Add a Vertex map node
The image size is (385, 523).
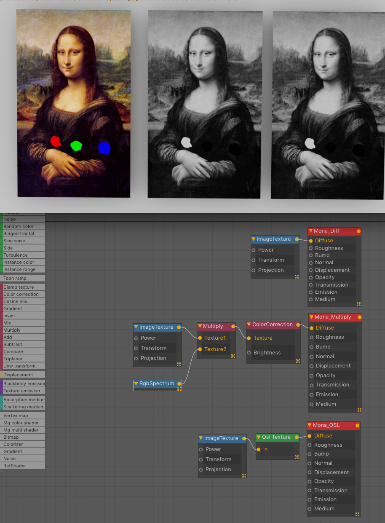23,416
